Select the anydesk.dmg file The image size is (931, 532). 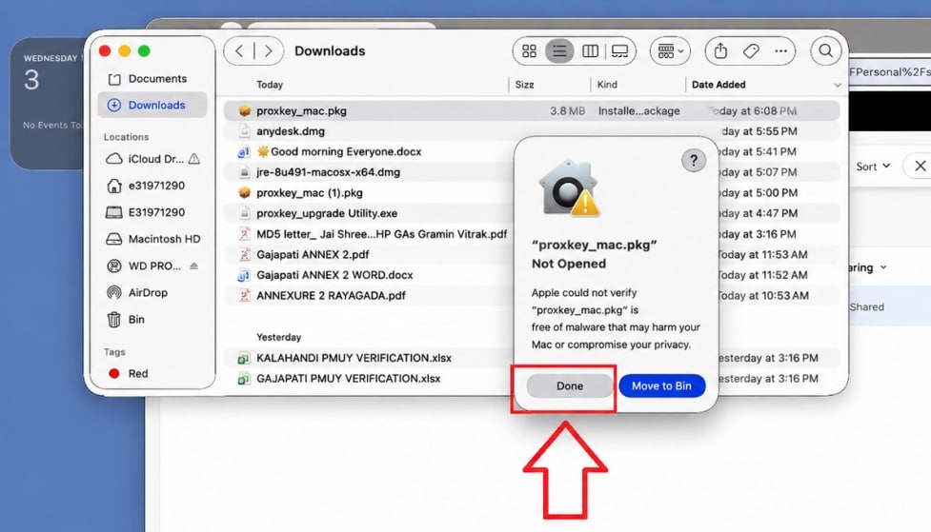coord(291,131)
